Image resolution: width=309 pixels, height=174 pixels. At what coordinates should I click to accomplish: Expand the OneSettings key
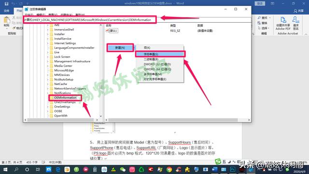(x=47, y=107)
